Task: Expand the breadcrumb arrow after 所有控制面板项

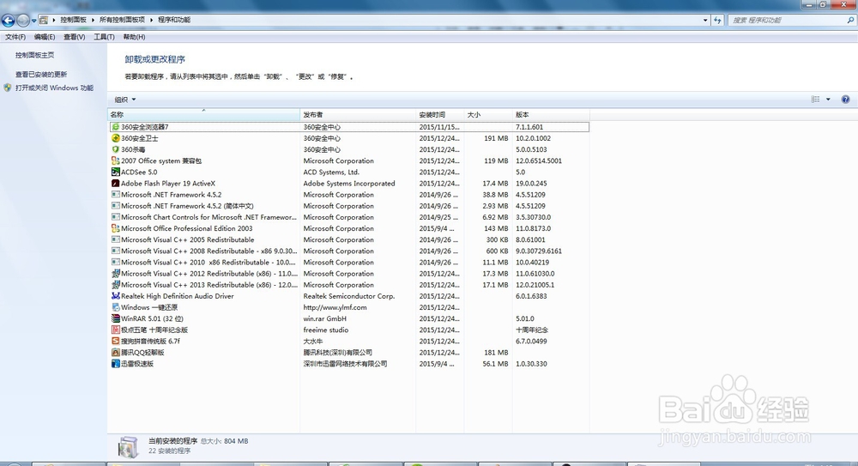Action: coord(152,20)
